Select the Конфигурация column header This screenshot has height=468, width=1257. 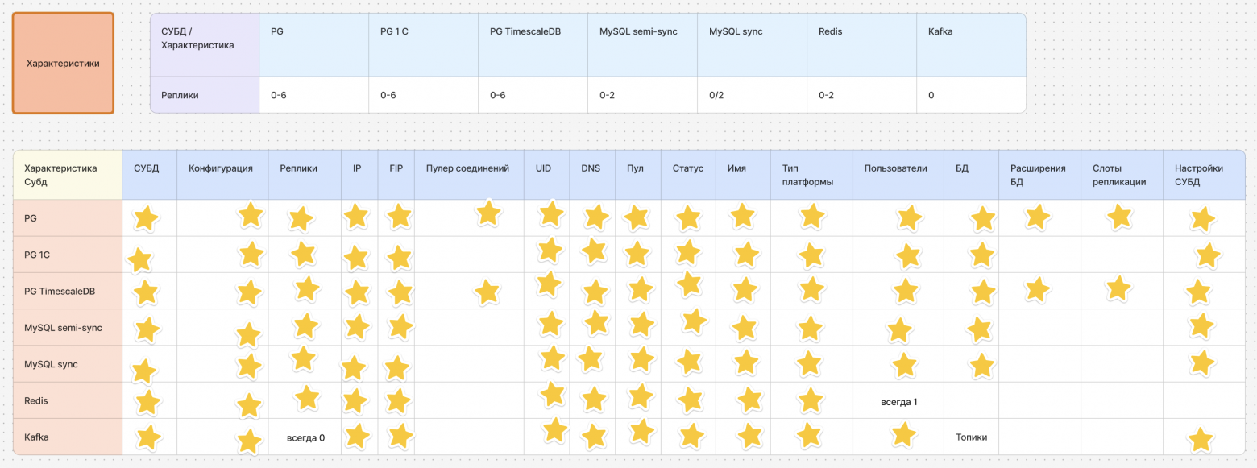(x=222, y=175)
